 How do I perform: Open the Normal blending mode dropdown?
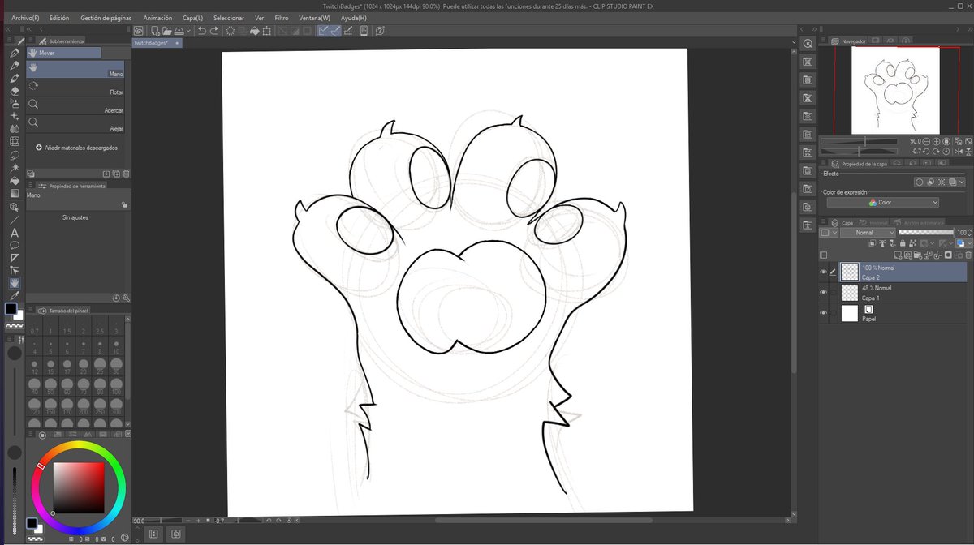pos(868,233)
